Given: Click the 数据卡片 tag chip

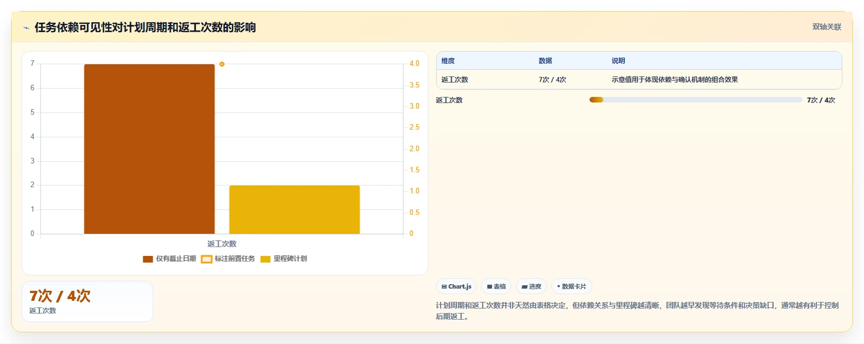Looking at the screenshot, I should pos(572,286).
